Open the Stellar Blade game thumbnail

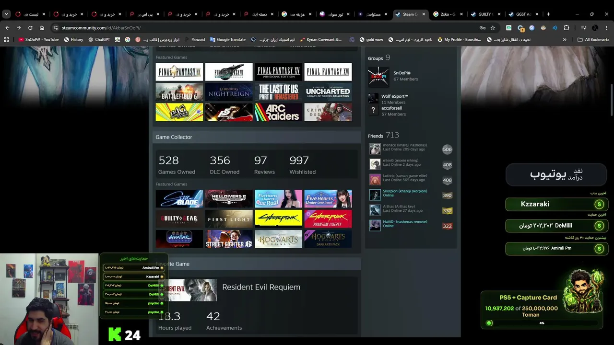click(179, 199)
